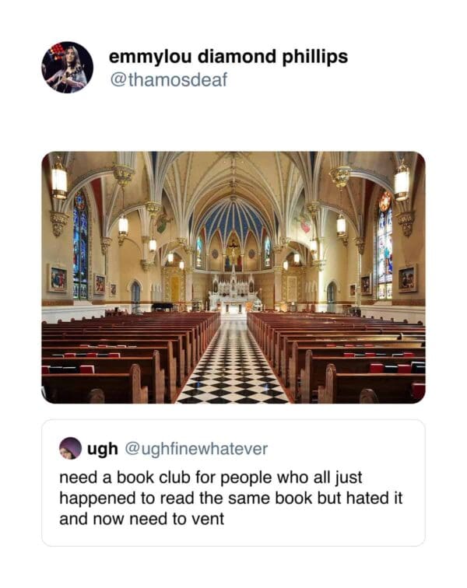Click the white altar in church photo
The width and height of the screenshot is (467, 588).
(233, 292)
